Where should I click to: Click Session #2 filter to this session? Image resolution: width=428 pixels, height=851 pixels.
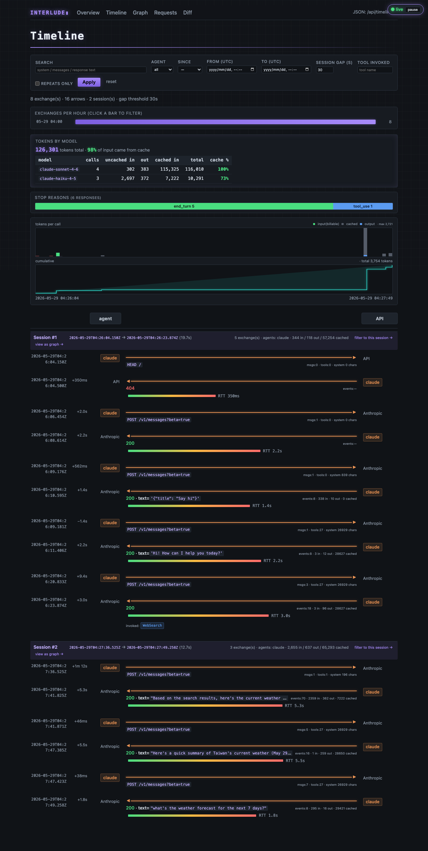pos(373,647)
